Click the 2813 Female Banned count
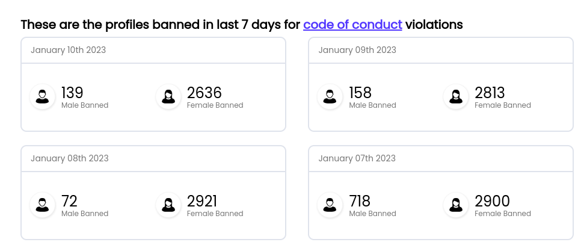The width and height of the screenshot is (581, 248). 490,93
